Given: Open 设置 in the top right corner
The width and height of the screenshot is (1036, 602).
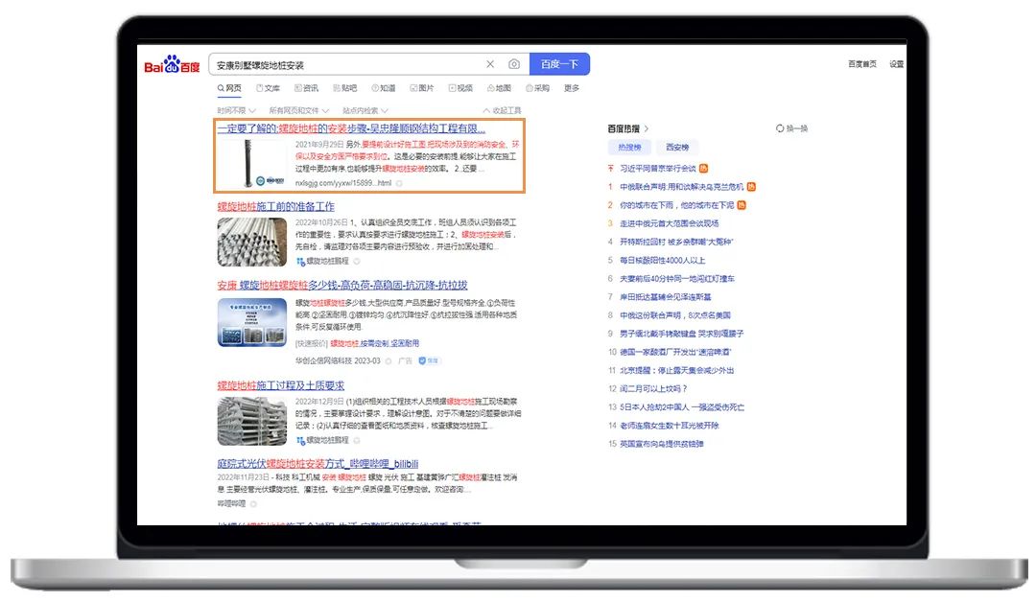Looking at the screenshot, I should [x=896, y=64].
